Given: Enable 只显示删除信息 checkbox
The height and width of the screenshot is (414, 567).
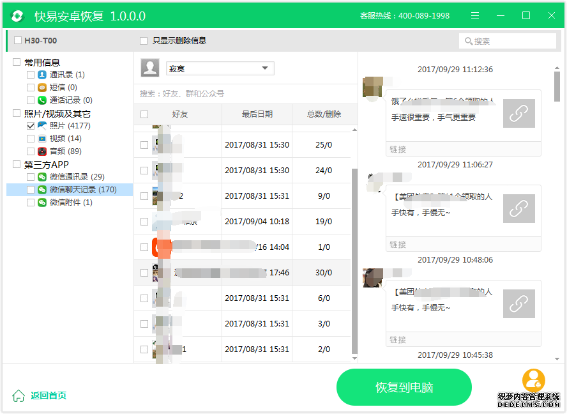Looking at the screenshot, I should point(144,41).
